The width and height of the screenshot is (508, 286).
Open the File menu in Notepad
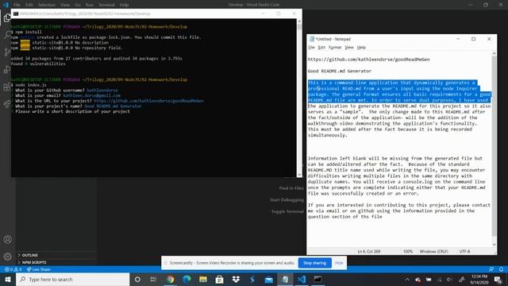pyautogui.click(x=311, y=48)
